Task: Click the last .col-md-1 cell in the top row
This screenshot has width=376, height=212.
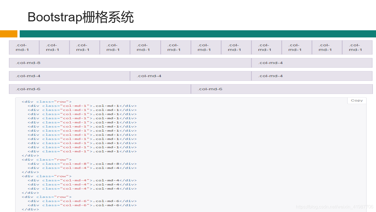Action: 357,47
